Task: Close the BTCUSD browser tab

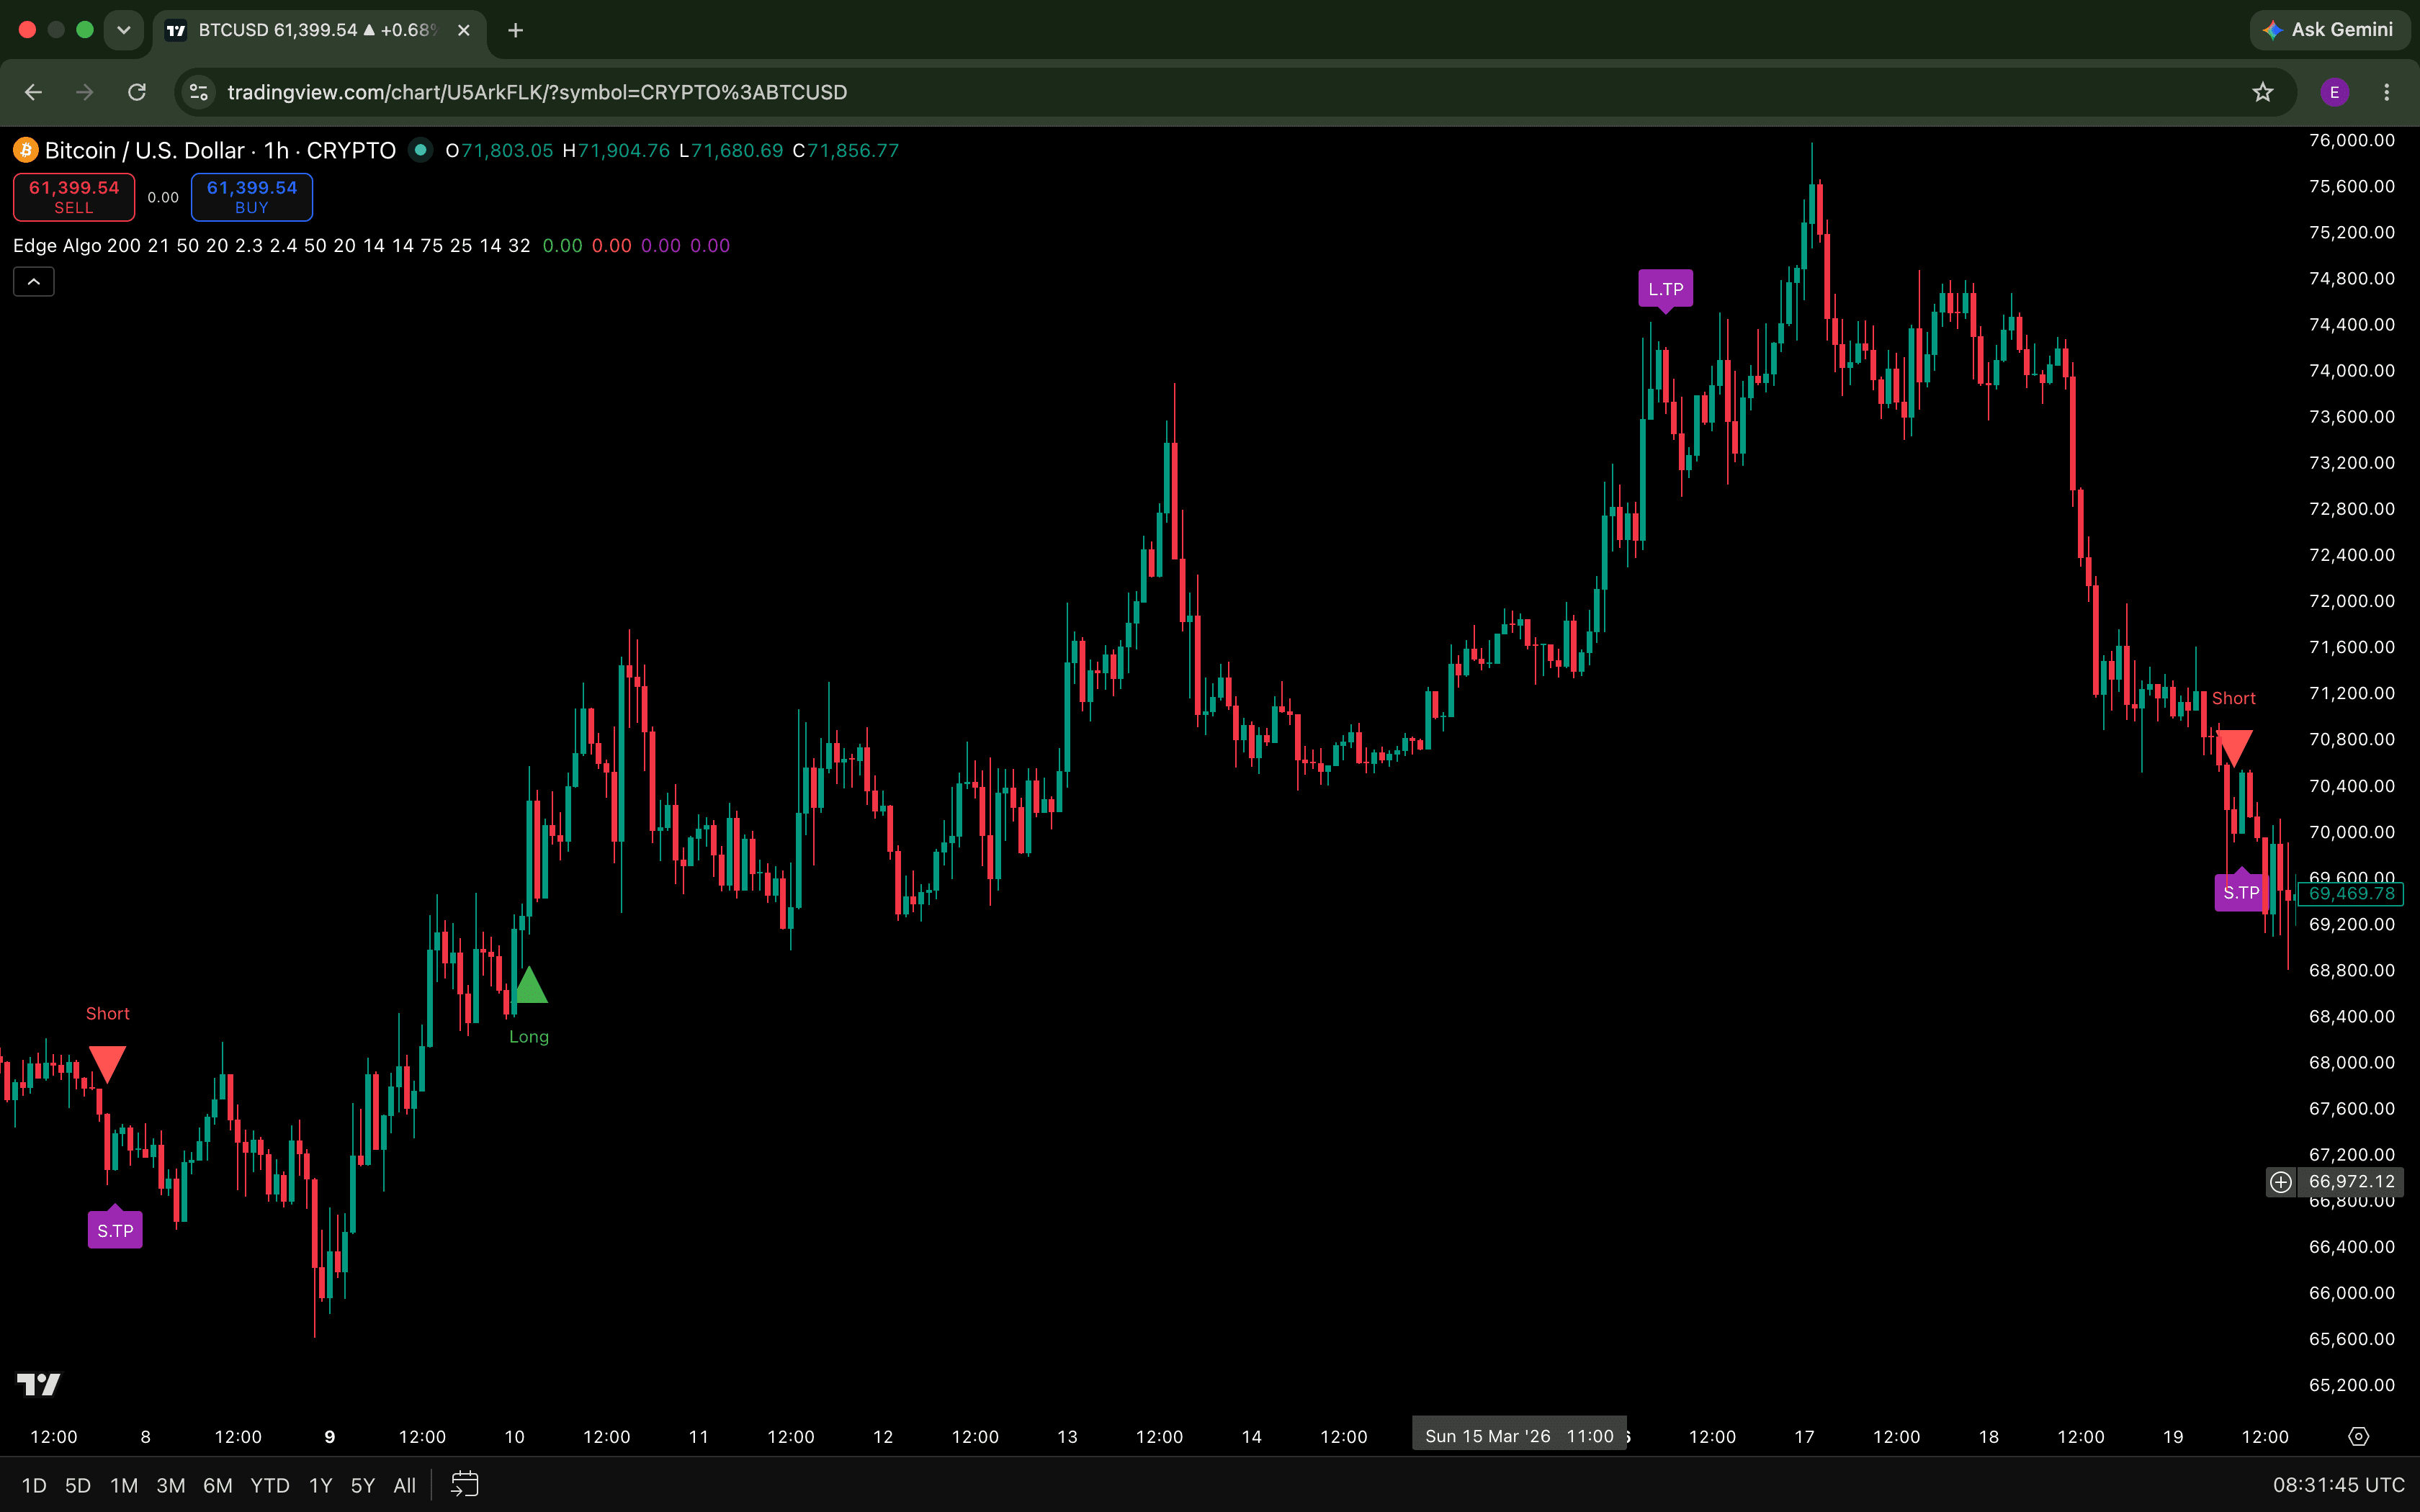Action: click(464, 30)
